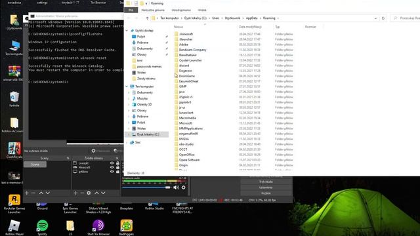This screenshot has width=420, height=236.
Task: Move OBS scene down with arrow
Action: pos(48,193)
